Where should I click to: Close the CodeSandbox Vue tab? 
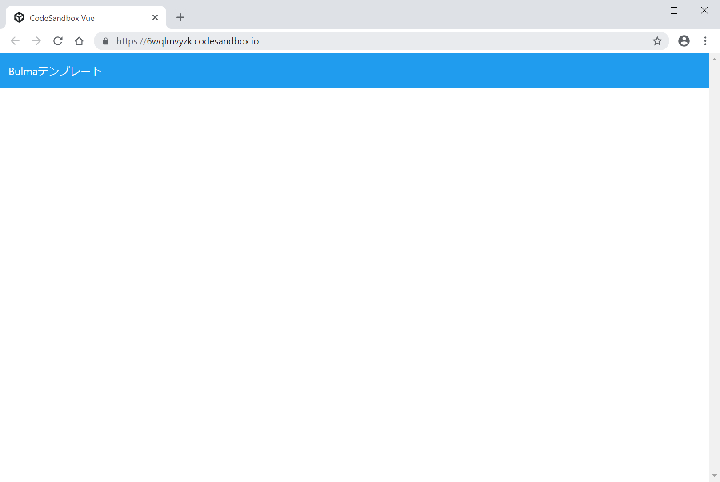click(155, 18)
